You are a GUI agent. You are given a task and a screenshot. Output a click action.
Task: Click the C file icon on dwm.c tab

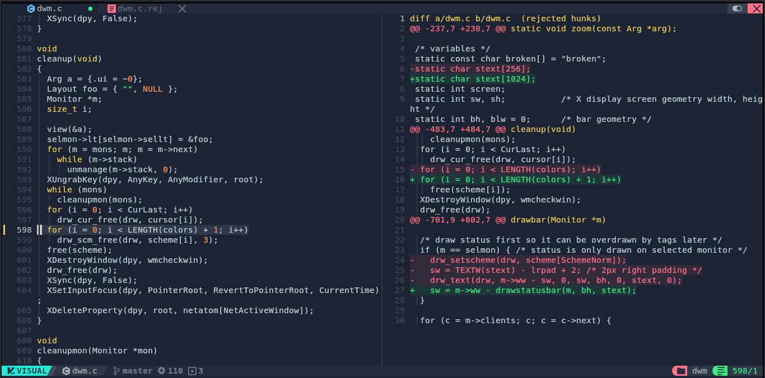tap(31, 8)
